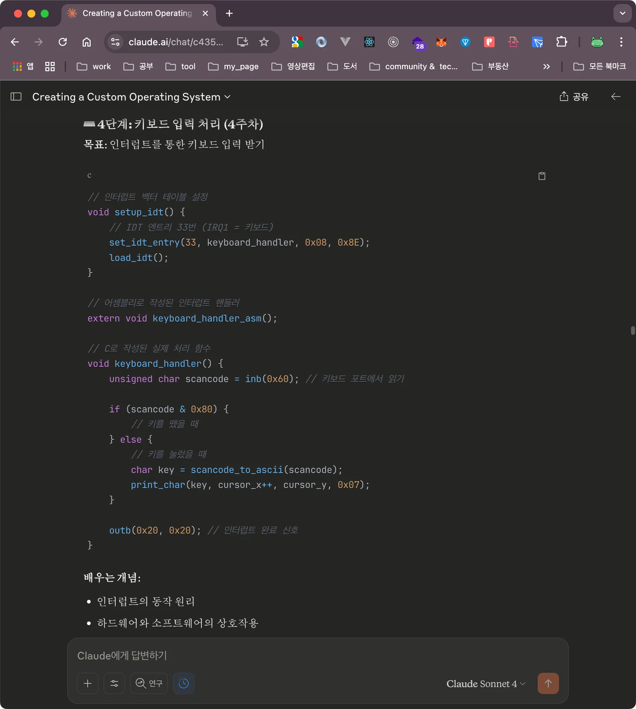Viewport: 636px width, 709px height.
Task: Click the claude.ai URL address bar
Action: click(176, 42)
